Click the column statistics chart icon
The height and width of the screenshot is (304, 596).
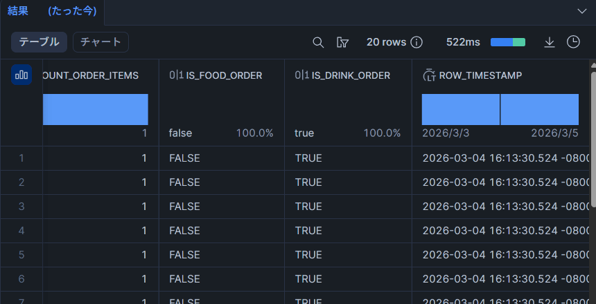21,75
